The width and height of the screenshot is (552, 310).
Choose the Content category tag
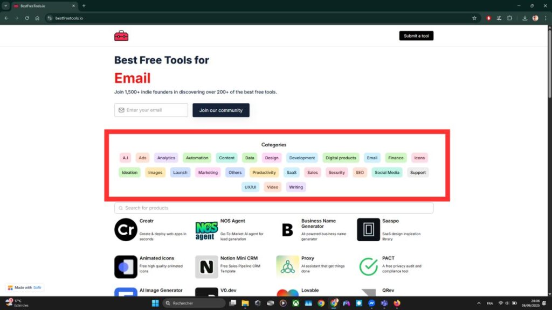[227, 158]
